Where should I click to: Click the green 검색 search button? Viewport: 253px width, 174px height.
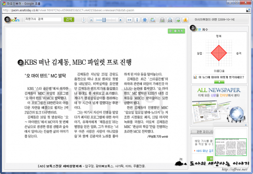click(69, 19)
